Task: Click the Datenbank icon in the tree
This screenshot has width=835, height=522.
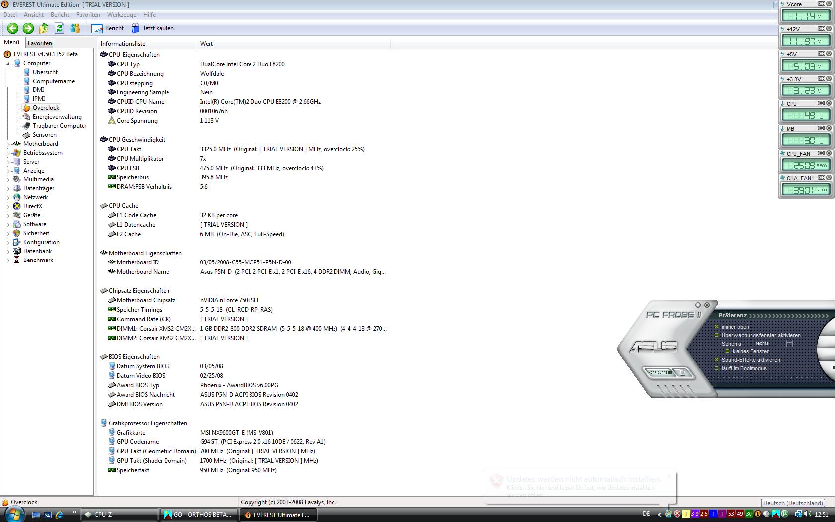Action: pyautogui.click(x=17, y=251)
